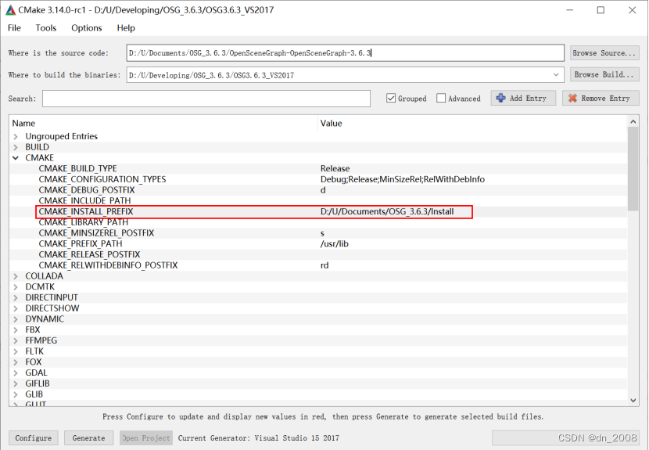Image resolution: width=649 pixels, height=450 pixels.
Task: Select the CMAKE_LIBRARY_PATH entry
Action: coord(83,222)
